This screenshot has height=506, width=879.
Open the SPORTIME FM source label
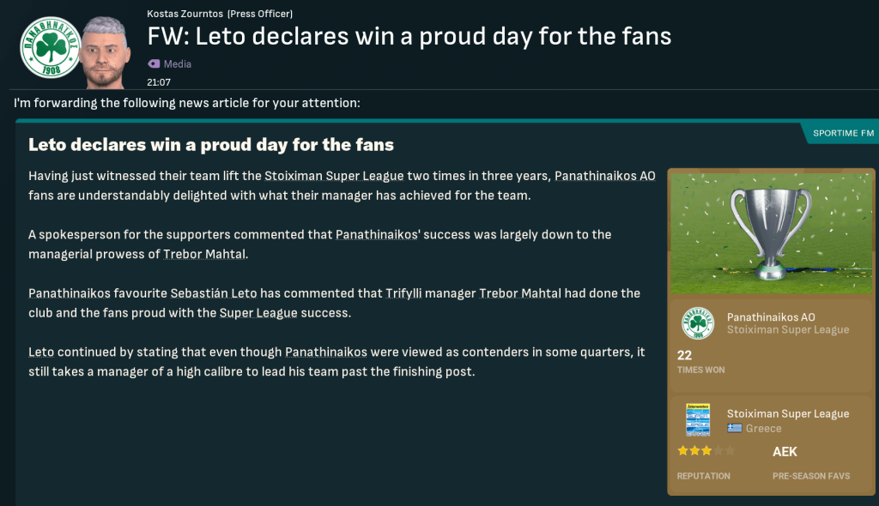pyautogui.click(x=843, y=133)
